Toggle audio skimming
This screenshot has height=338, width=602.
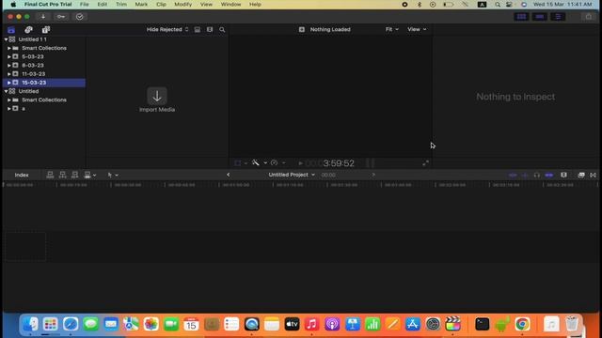[525, 176]
